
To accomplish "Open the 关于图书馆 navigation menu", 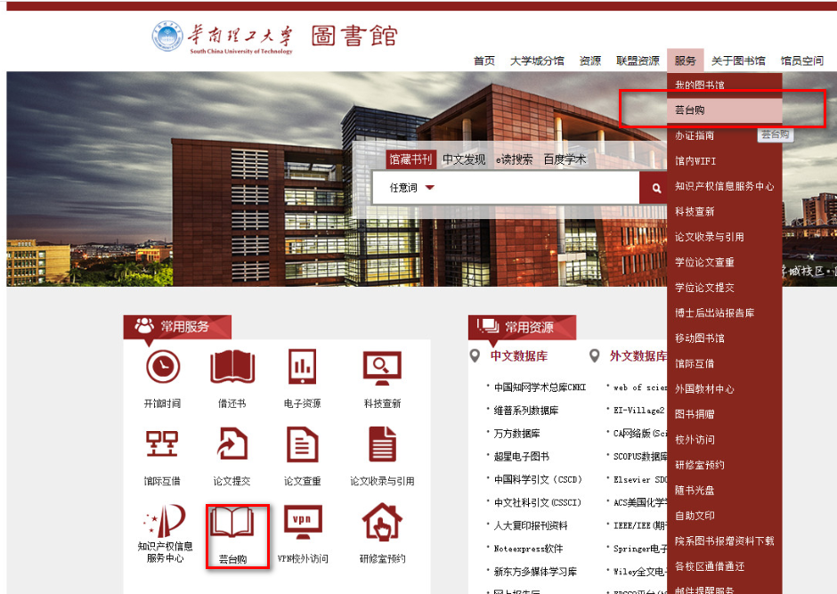I will (x=738, y=61).
